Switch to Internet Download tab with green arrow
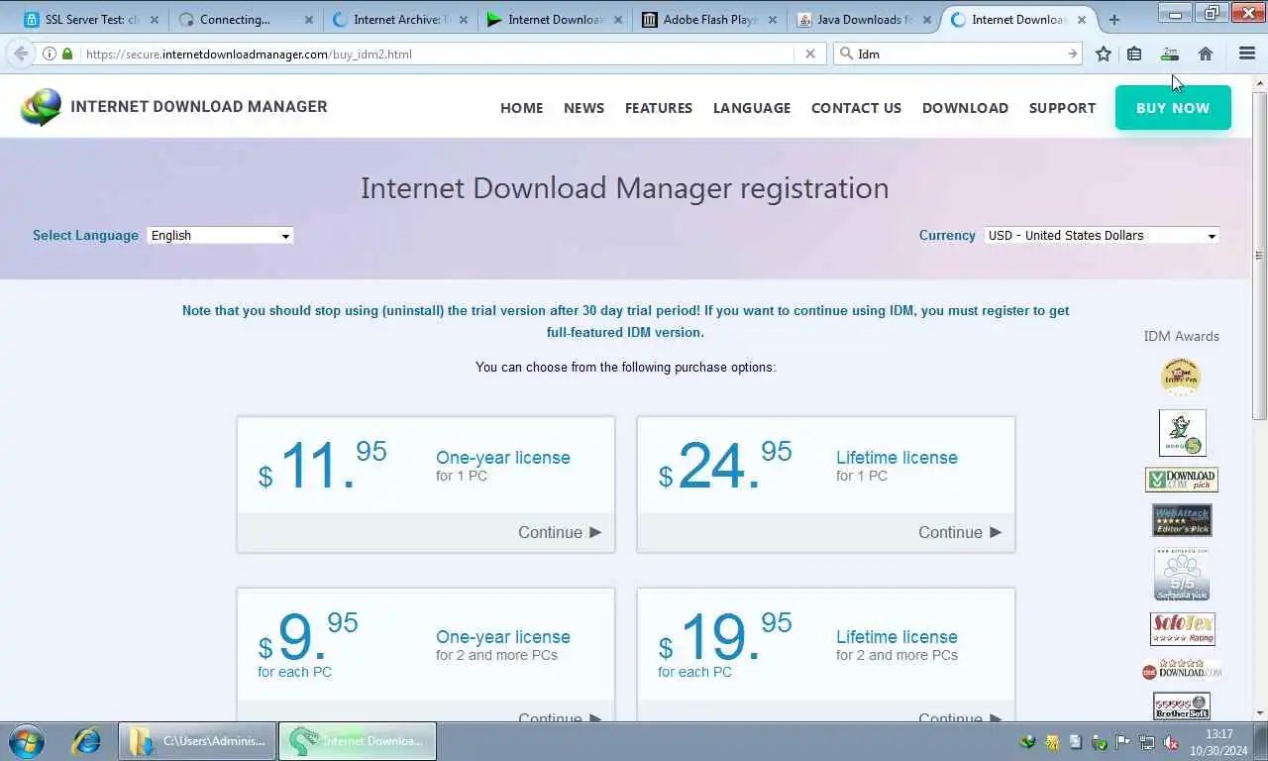Screen dimensions: 1268x761 pos(553,19)
